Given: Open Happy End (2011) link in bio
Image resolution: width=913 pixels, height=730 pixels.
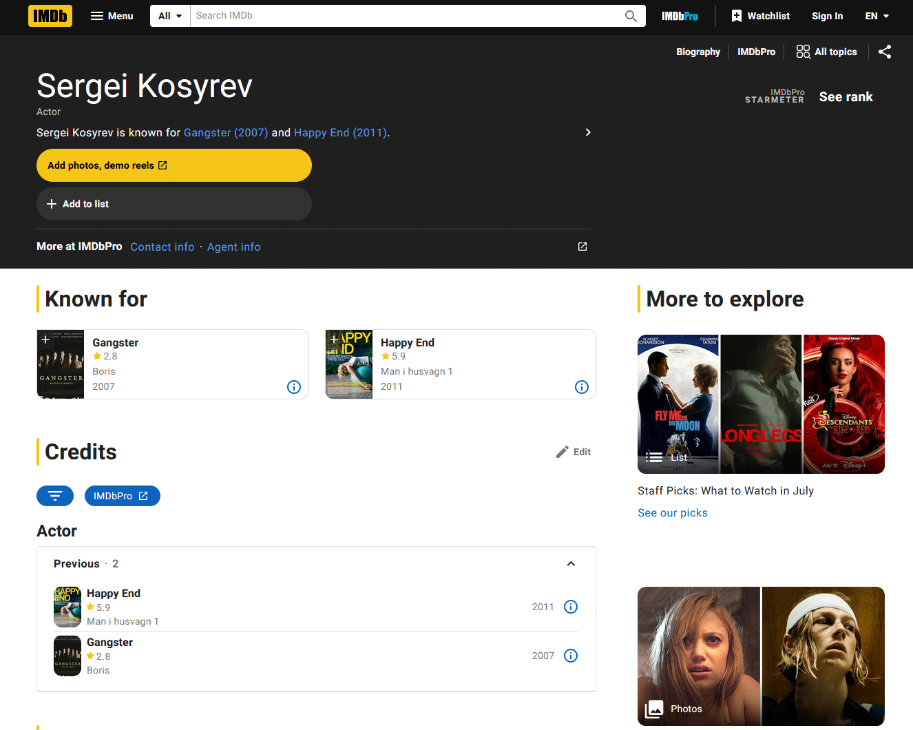Looking at the screenshot, I should pos(341,132).
